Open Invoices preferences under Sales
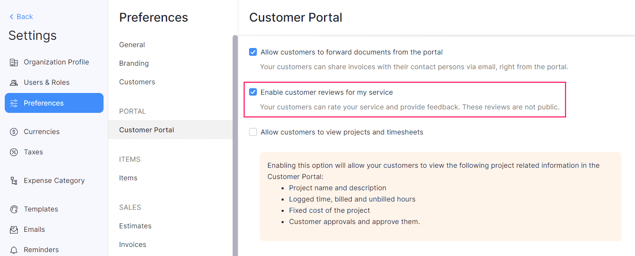This screenshot has width=635, height=256. [133, 245]
